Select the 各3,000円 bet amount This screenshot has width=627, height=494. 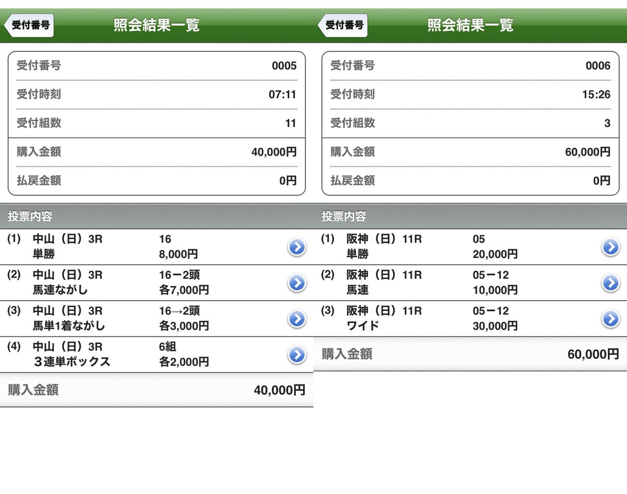tap(184, 326)
